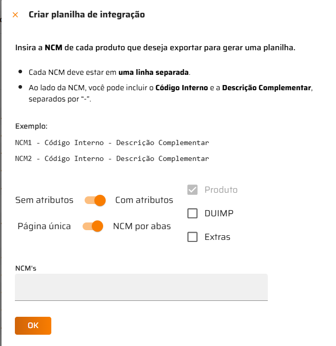The height and width of the screenshot is (346, 336).
Task: Click the "Página única" label
Action: pos(44,226)
